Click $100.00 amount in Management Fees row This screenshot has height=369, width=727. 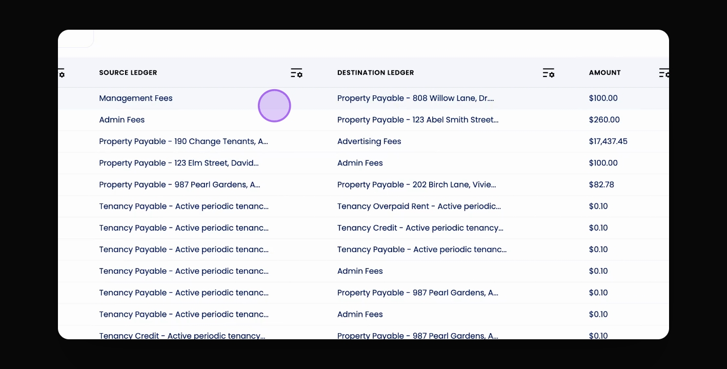tap(603, 98)
